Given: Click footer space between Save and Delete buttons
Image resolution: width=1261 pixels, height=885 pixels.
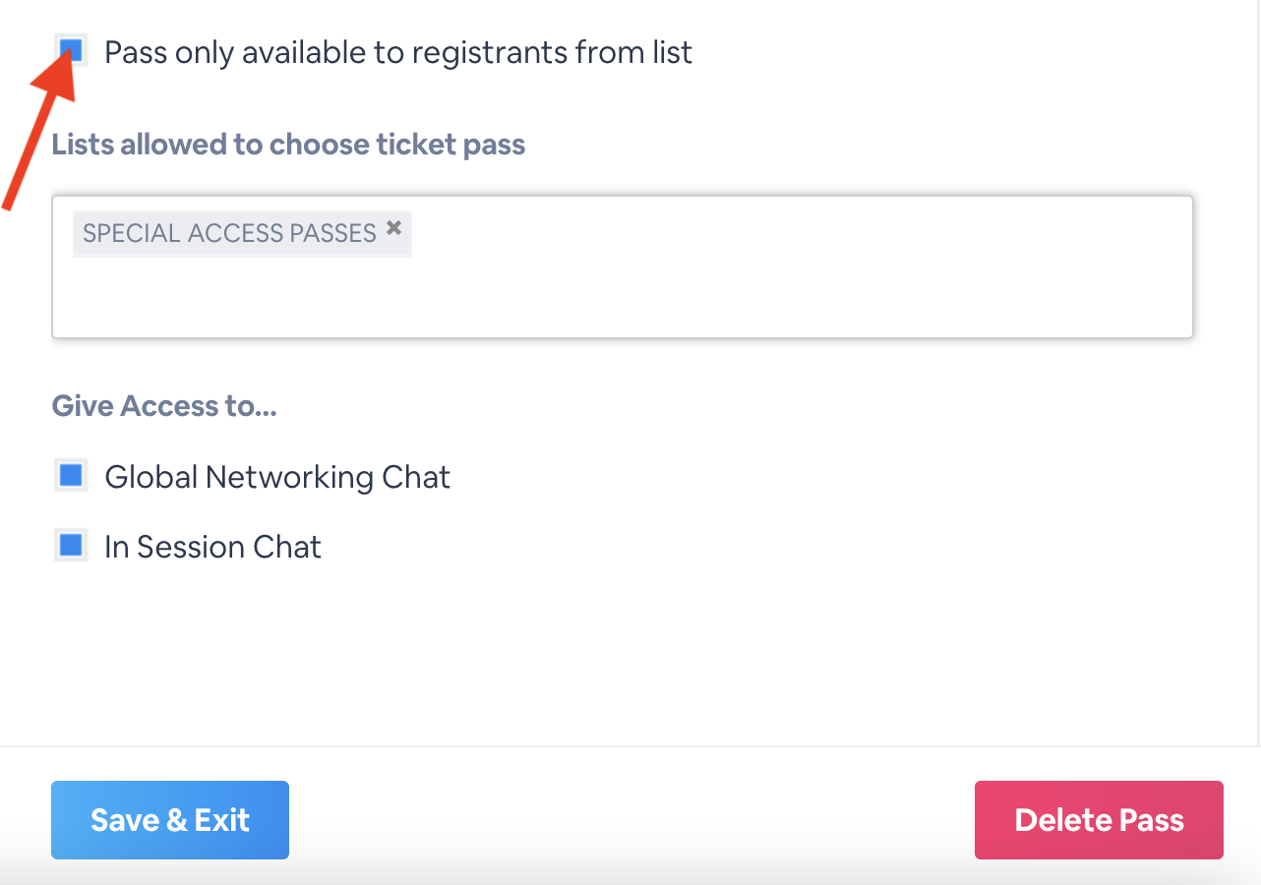Looking at the screenshot, I should pyautogui.click(x=630, y=820).
